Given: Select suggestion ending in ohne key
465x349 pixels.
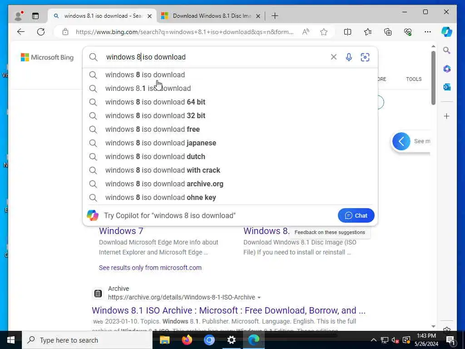Looking at the screenshot, I should (x=230, y=198).
